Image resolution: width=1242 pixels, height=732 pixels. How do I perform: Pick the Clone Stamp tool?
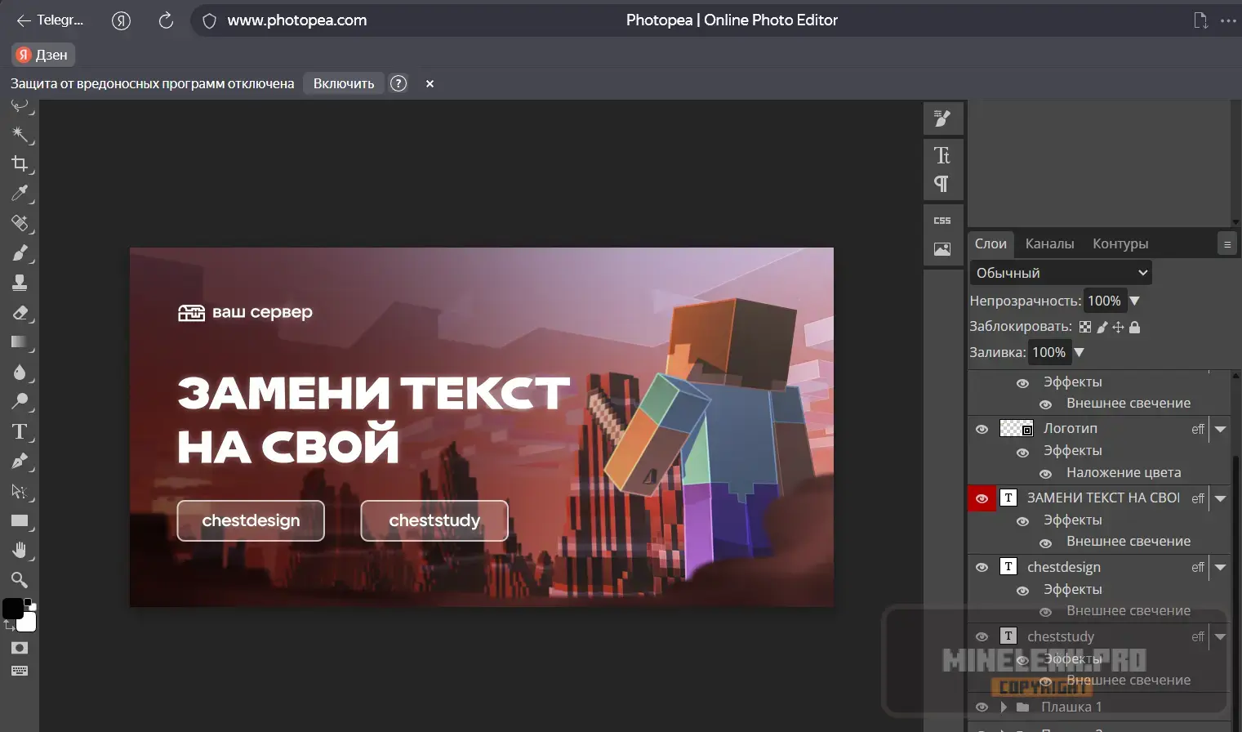coord(20,283)
